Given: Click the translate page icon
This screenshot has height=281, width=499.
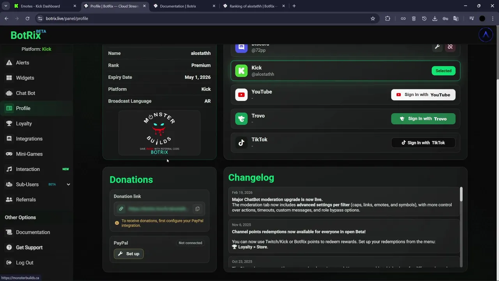Looking at the screenshot, I should [x=456, y=18].
